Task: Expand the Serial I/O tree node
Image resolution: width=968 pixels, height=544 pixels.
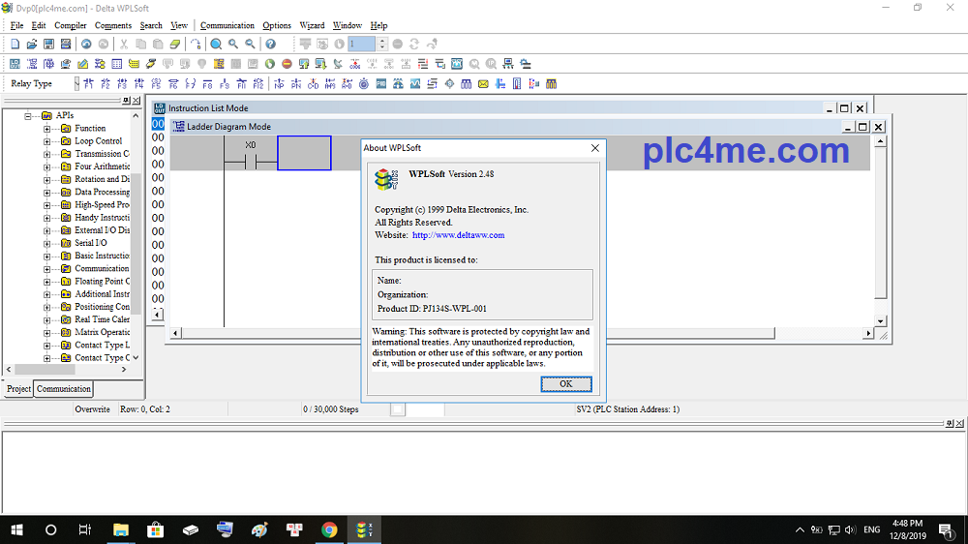Action: click(46, 243)
